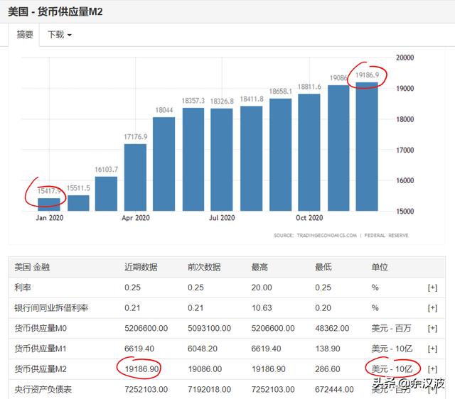
Task: Click the 单位 column header
Action: [380, 267]
